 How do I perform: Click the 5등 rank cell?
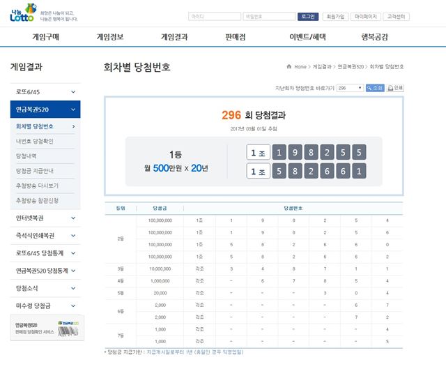(121, 293)
